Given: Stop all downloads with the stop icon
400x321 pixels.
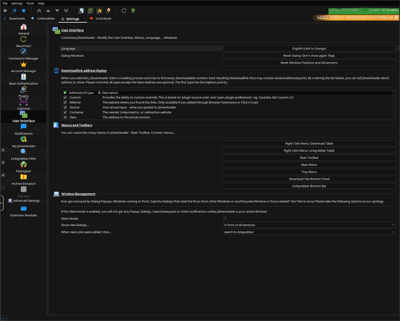Looking at the screenshot, I should tap(23, 10).
